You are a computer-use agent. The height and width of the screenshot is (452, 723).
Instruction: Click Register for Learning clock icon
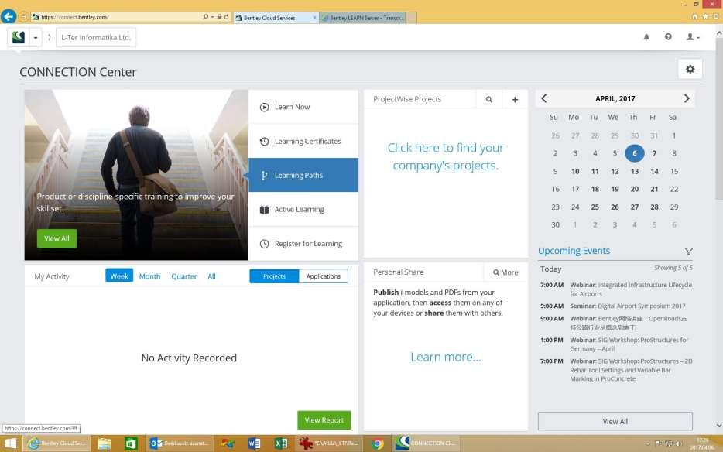pyautogui.click(x=264, y=244)
